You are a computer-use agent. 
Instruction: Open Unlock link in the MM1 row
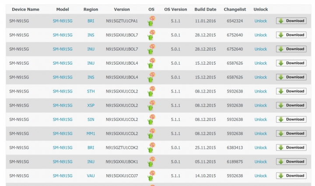point(261,134)
